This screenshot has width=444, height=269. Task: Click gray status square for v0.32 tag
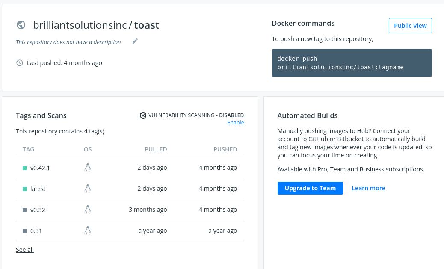point(25,210)
